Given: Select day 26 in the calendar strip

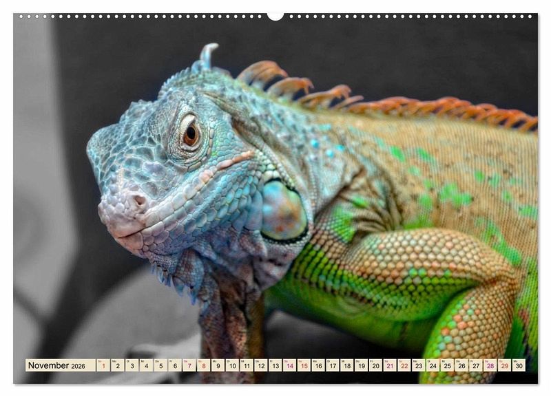Looking at the screenshot, I should coord(461,365).
